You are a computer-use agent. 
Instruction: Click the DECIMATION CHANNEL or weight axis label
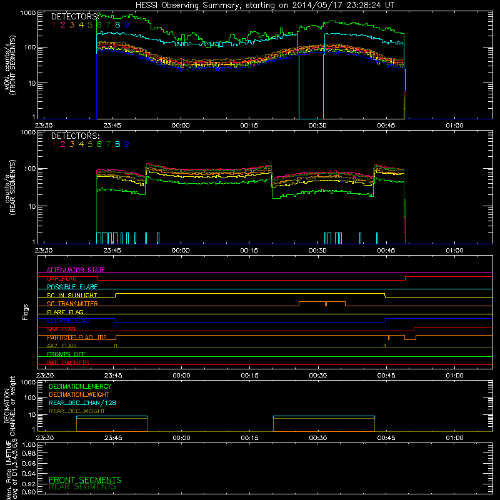click(9, 406)
